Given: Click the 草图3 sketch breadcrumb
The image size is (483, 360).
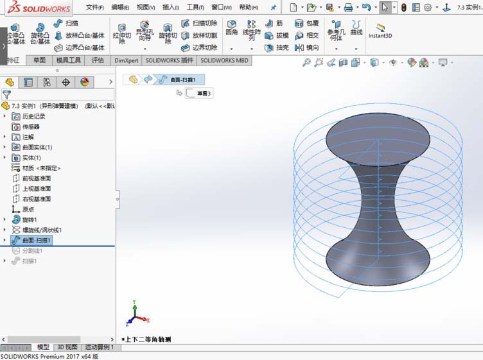Looking at the screenshot, I should (x=199, y=93).
